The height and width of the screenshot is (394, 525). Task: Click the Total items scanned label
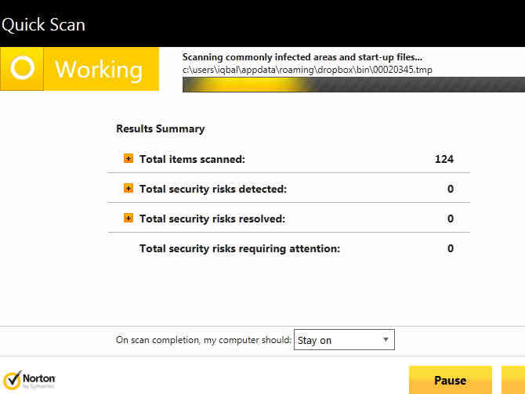[x=192, y=159]
